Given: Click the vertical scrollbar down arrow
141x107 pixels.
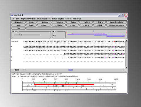Looking at the screenshot, I should click(126, 67).
